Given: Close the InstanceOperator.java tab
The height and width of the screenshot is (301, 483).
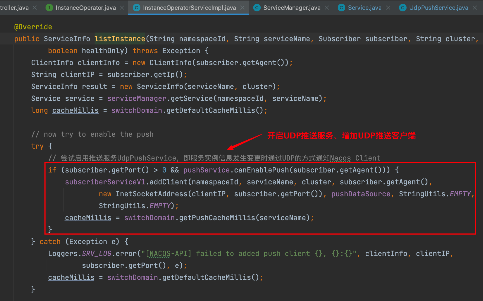Looking at the screenshot, I should click(x=122, y=8).
